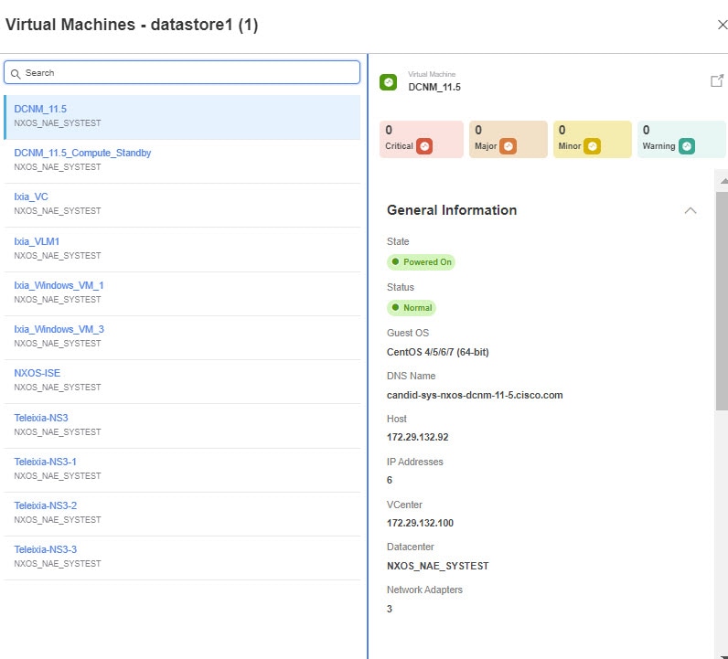The width and height of the screenshot is (728, 659).
Task: Click the Datacenter value NXOS_NAE_SYSTEST
Action: coord(437,566)
